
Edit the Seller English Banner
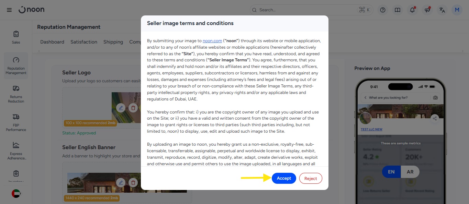coord(121,182)
